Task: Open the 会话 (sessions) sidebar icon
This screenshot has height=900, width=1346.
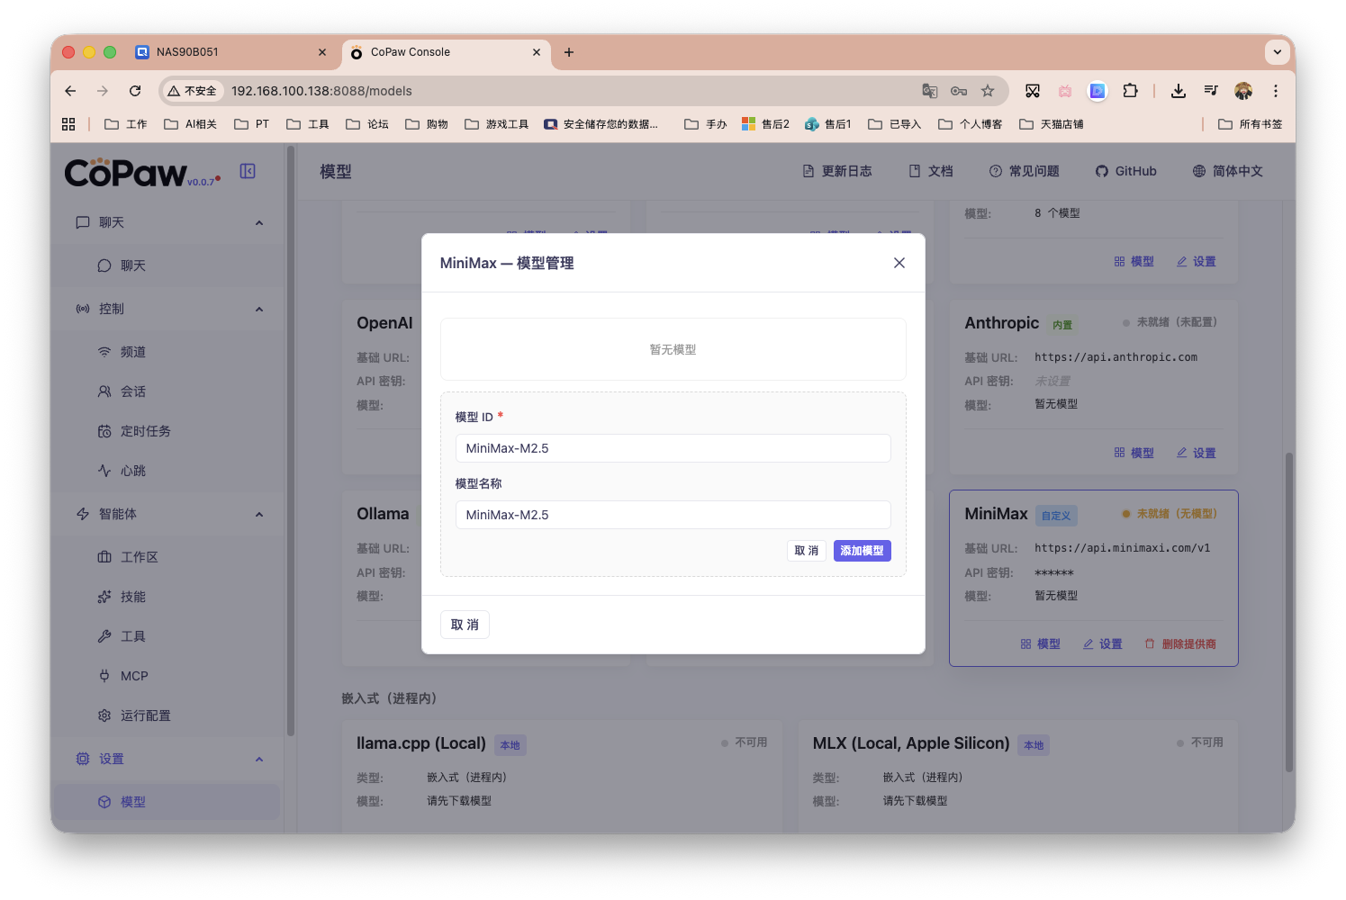Action: (x=105, y=391)
